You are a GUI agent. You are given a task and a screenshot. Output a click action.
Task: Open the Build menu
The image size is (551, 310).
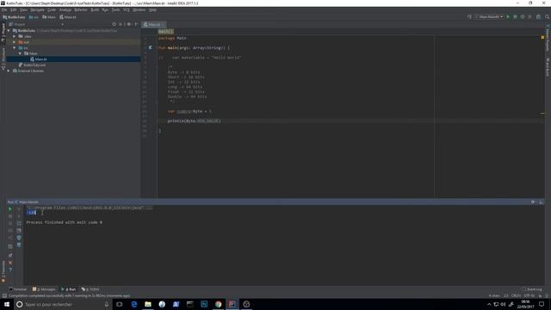pyautogui.click(x=95, y=9)
